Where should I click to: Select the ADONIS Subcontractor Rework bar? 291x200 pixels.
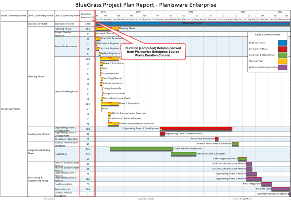pos(249,169)
